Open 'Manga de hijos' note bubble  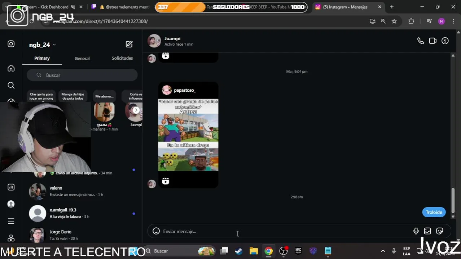[73, 96]
